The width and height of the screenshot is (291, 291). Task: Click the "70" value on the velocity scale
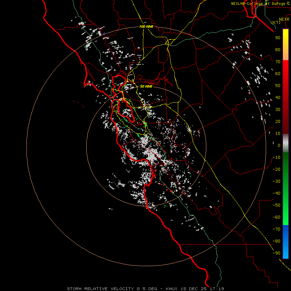278,62
